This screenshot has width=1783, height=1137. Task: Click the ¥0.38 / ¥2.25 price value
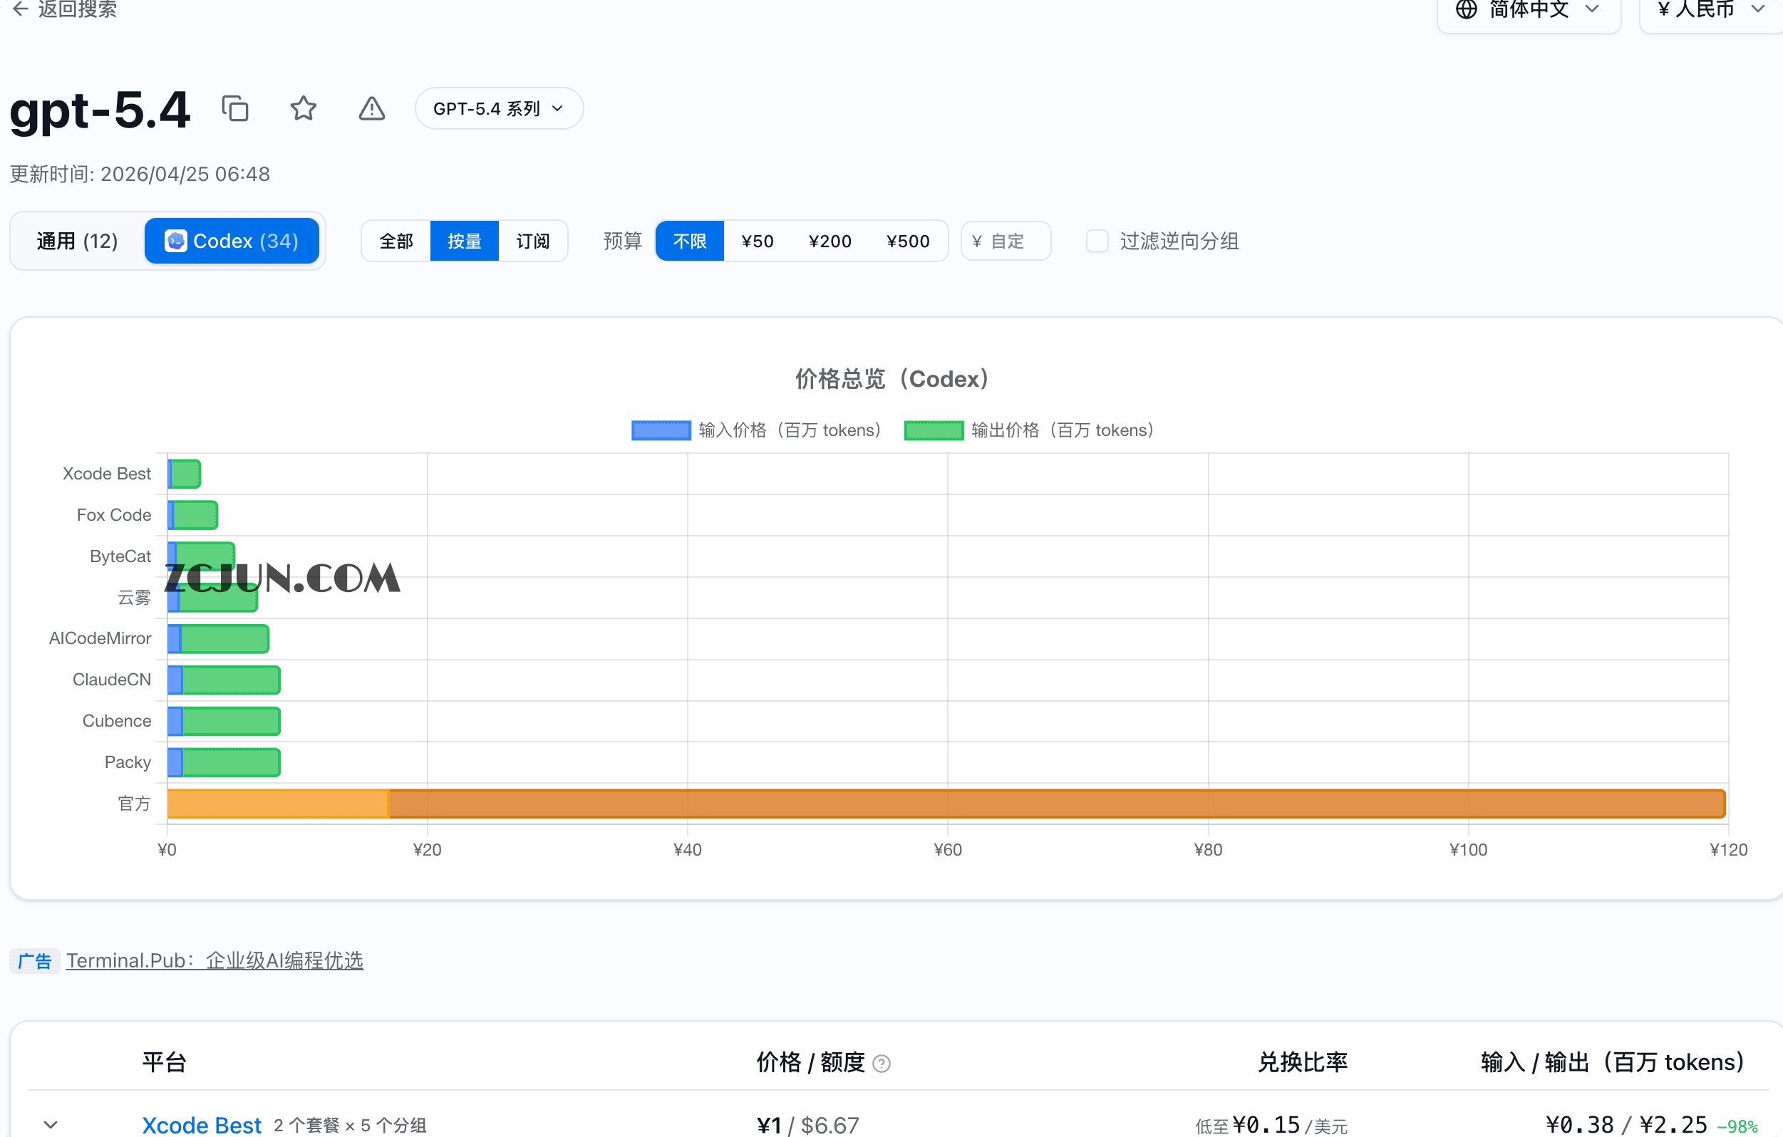[1626, 1125]
